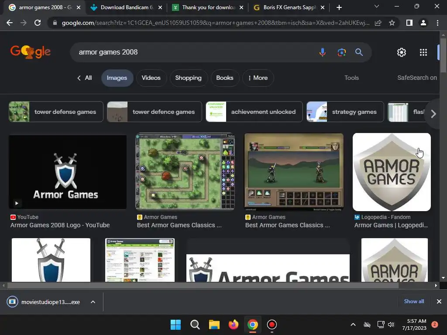Show more suggestion chips with right arrow
The image size is (447, 335).
click(433, 114)
